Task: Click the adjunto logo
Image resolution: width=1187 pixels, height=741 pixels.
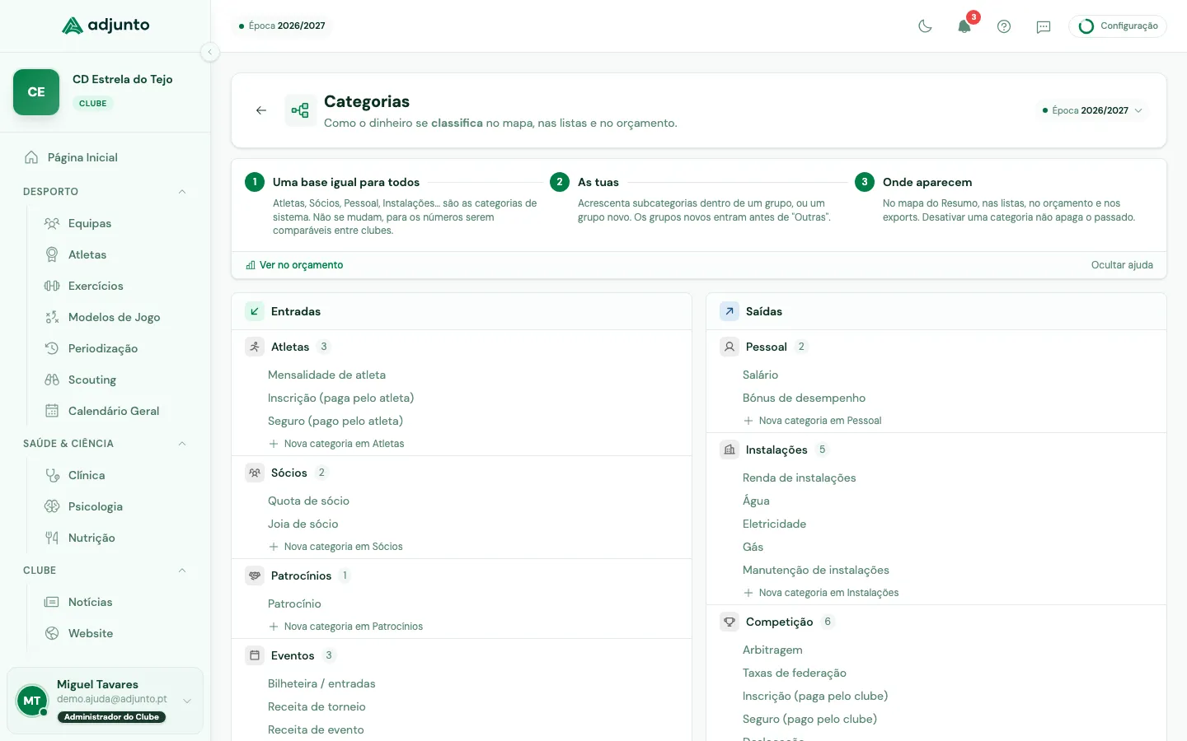Action: pyautogui.click(x=106, y=26)
